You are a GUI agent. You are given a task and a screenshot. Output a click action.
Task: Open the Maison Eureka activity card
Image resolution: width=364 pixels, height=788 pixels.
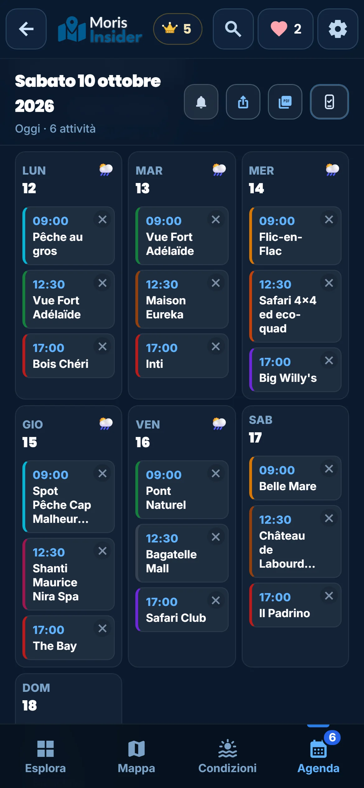(182, 299)
